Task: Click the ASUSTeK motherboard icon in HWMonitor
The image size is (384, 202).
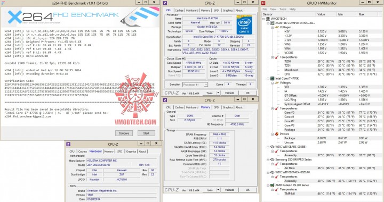Action: [x=273, y=23]
